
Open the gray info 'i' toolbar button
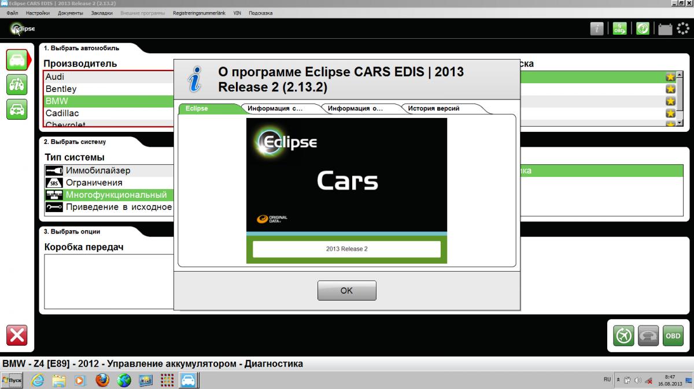click(x=597, y=28)
